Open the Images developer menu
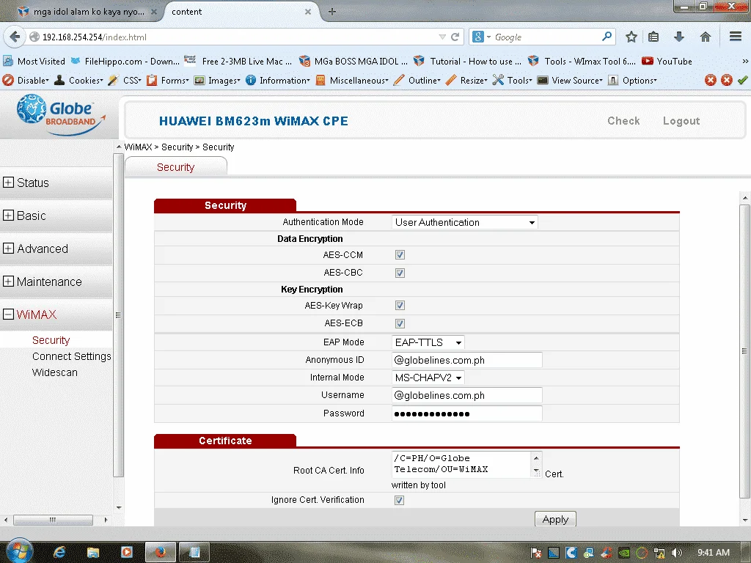 [x=217, y=81]
